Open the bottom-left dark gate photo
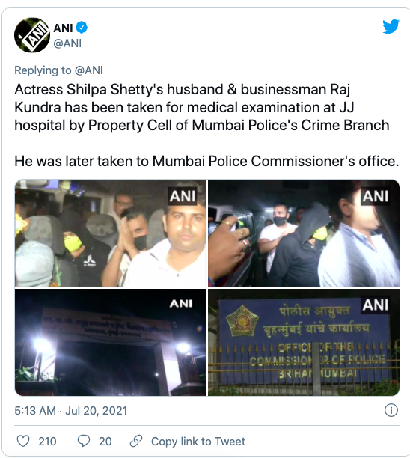Viewport: 410px width, 458px height. point(111,342)
